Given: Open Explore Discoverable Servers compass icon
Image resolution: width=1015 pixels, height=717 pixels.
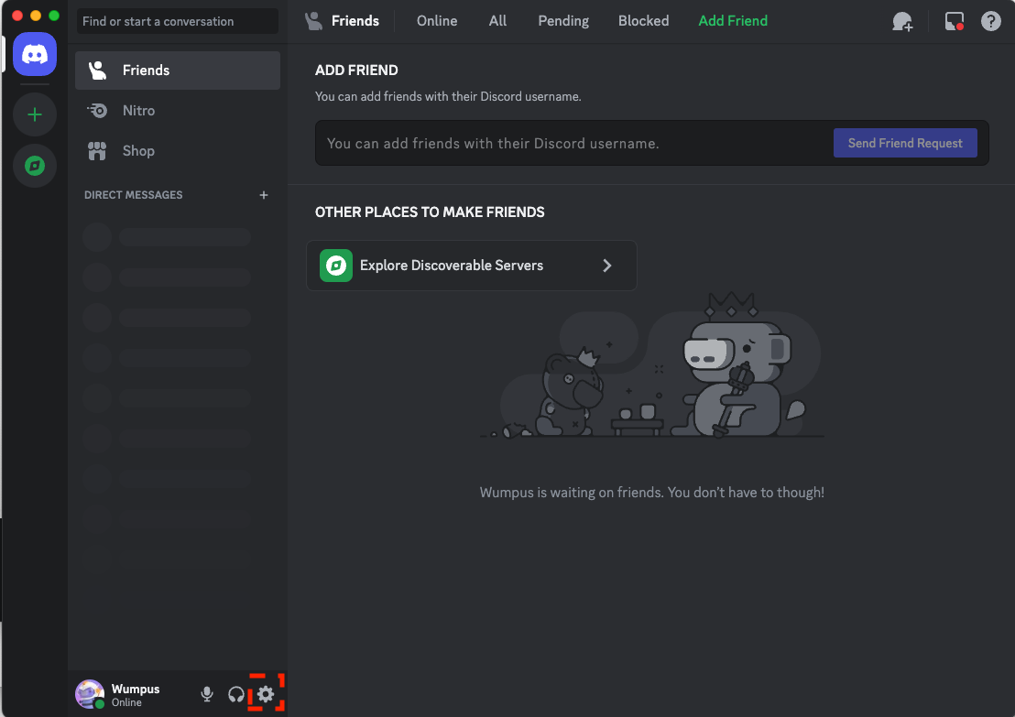Looking at the screenshot, I should (35, 166).
